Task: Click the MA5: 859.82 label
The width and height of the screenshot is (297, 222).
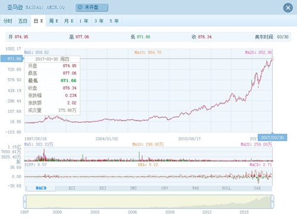Action: 37,52
